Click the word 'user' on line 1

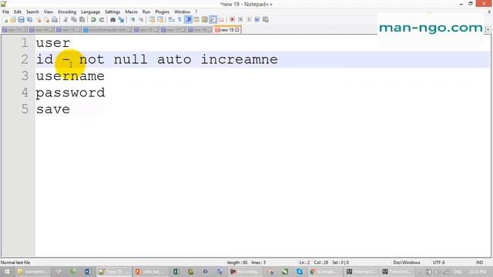click(53, 43)
